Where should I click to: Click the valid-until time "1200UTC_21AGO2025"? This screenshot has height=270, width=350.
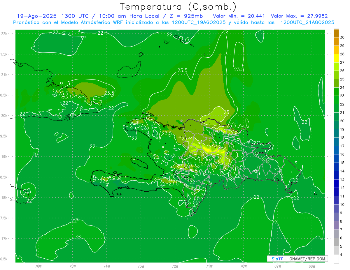(307, 22)
